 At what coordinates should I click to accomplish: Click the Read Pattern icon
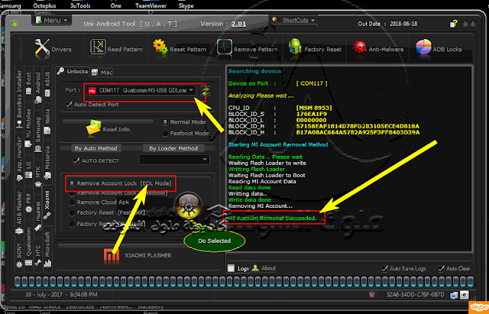click(x=98, y=47)
